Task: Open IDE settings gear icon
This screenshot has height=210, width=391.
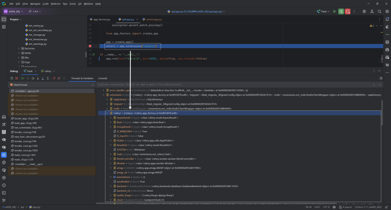Action: 387,12
